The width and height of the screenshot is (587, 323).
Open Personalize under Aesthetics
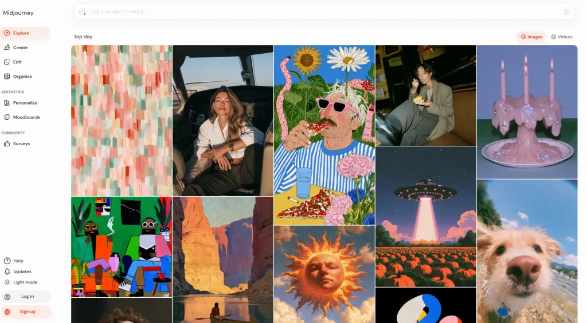(x=25, y=103)
